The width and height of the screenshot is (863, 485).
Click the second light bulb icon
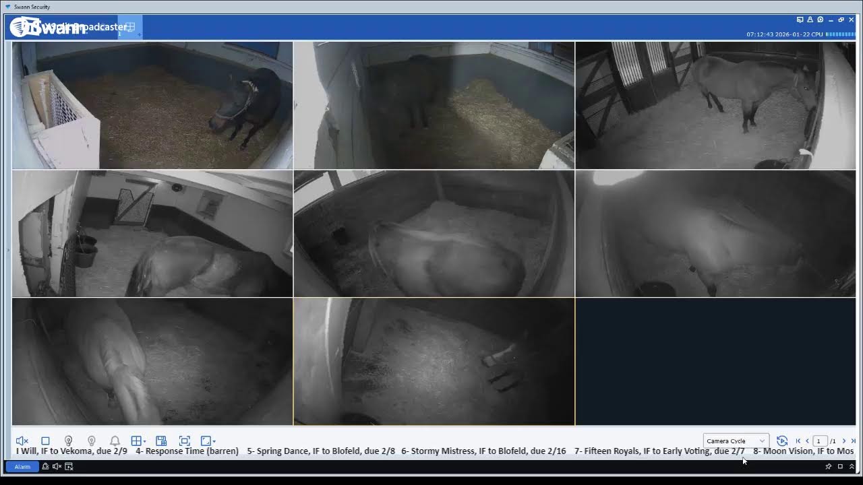pos(92,441)
